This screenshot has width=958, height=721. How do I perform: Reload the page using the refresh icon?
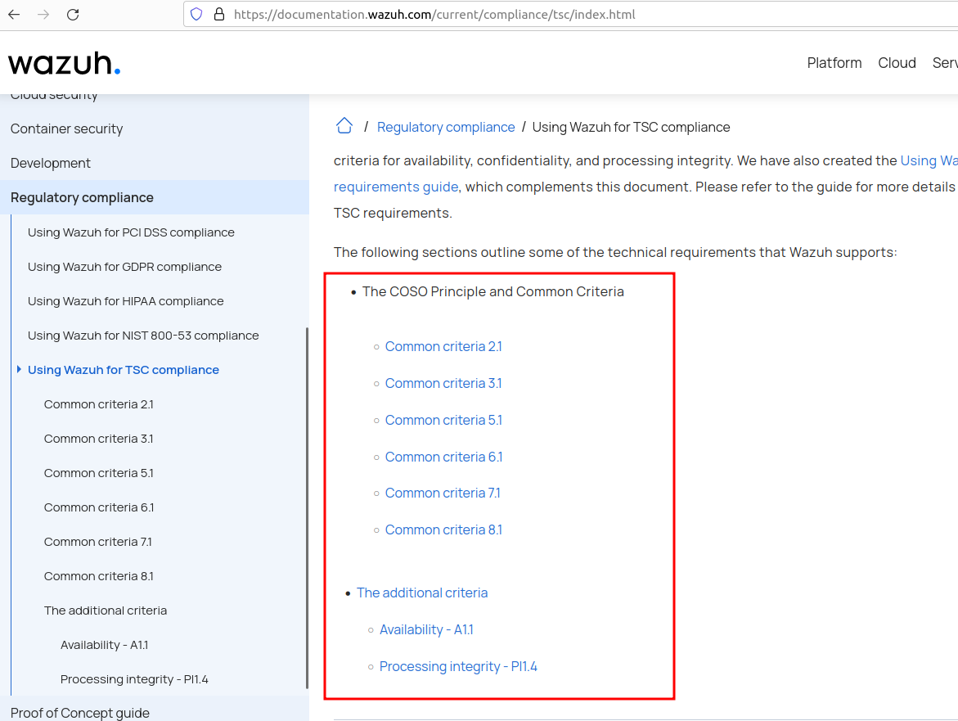[73, 14]
